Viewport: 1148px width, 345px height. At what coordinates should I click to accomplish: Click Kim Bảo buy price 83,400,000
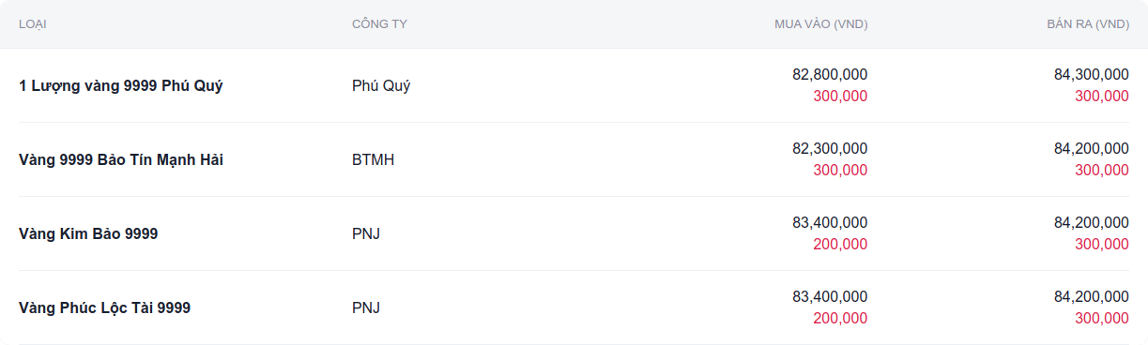click(x=830, y=222)
